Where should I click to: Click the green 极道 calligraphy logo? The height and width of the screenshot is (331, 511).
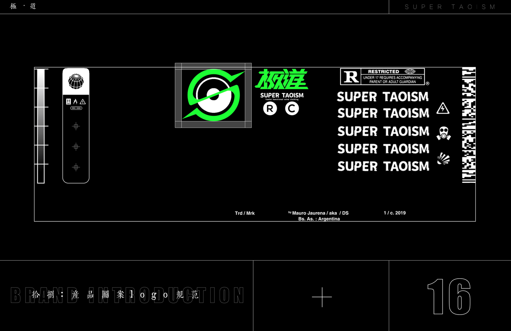click(282, 79)
